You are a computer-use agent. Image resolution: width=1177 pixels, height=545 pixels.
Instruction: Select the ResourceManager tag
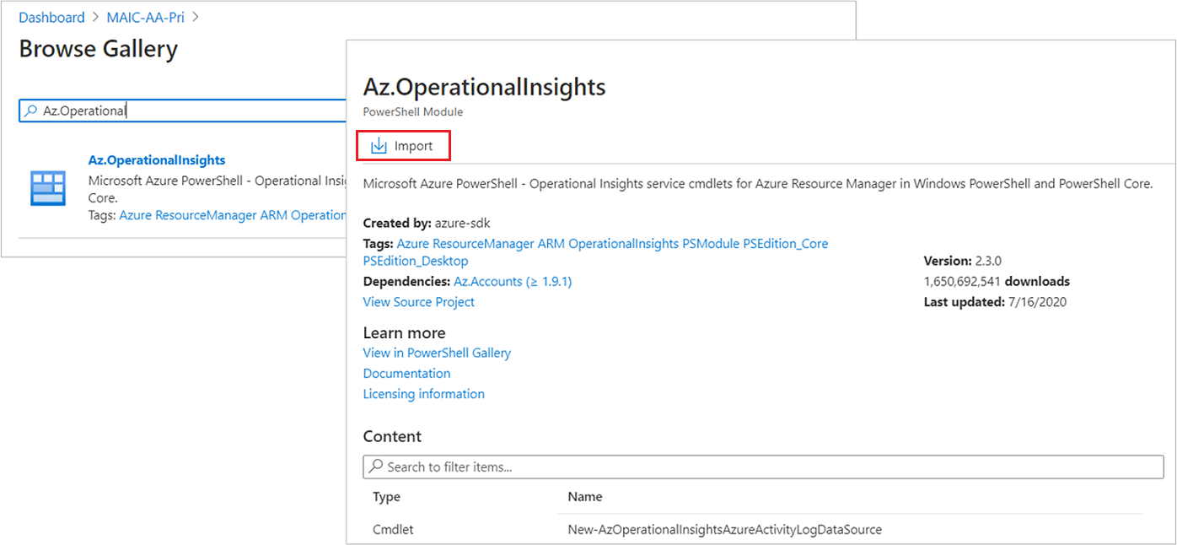coord(483,243)
